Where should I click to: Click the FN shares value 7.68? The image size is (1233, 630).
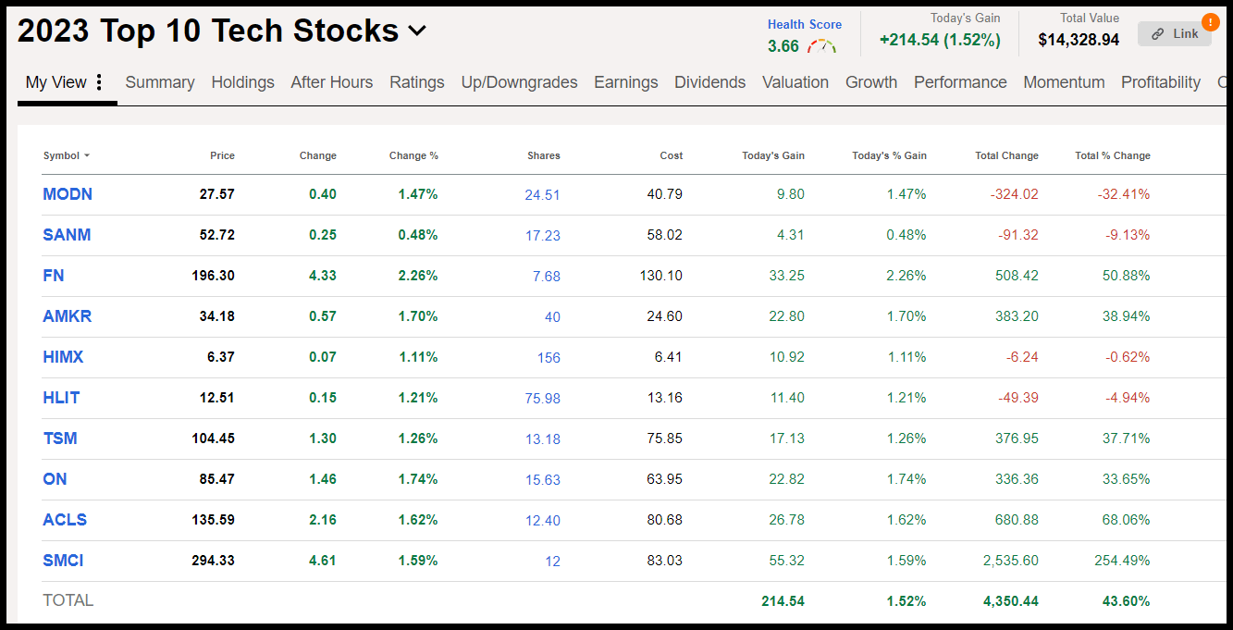point(547,277)
